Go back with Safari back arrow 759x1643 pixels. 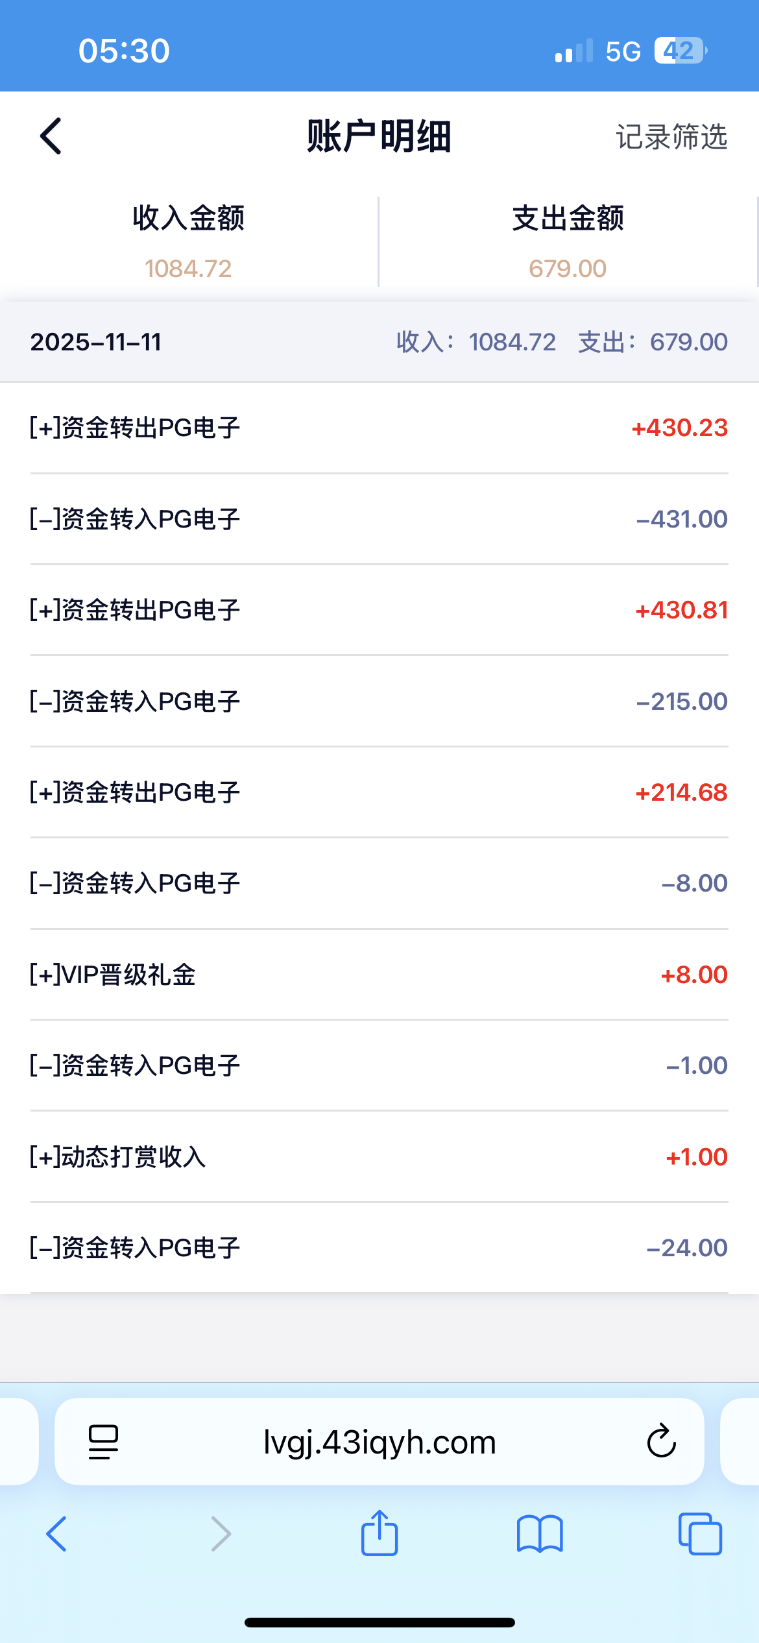[x=56, y=1534]
